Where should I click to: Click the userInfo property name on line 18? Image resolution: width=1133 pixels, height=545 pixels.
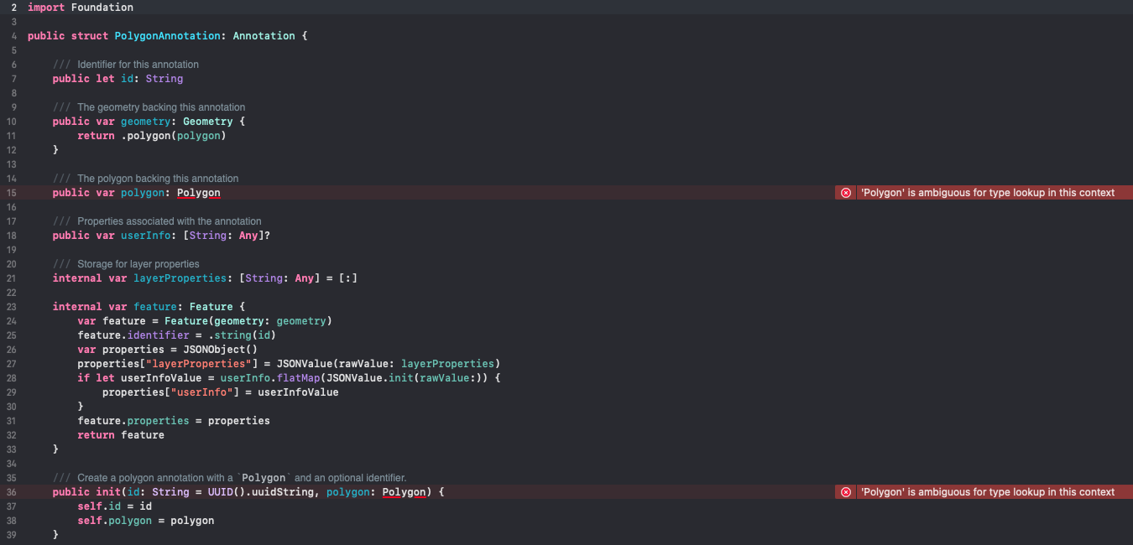click(146, 236)
